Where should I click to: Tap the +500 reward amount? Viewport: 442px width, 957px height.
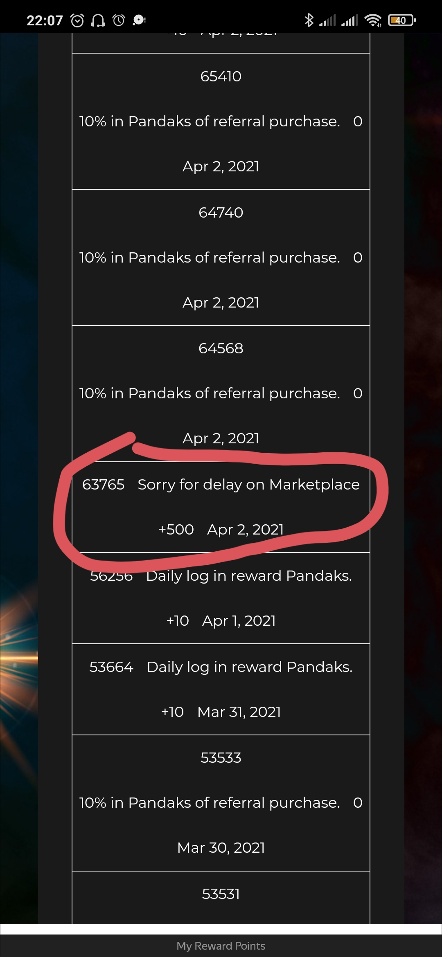pyautogui.click(x=176, y=529)
